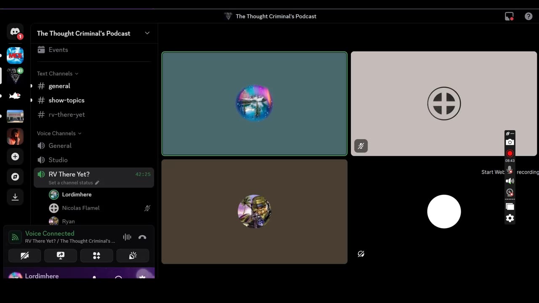The image size is (539, 303).
Task: Open Discord direct messages home icon
Action: pos(15,32)
